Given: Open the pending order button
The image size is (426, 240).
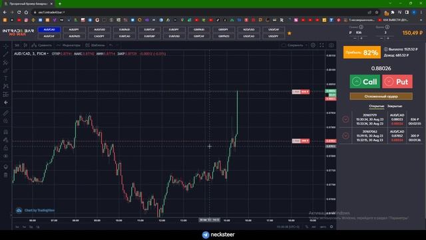Looking at the screenshot, I should [381, 96].
